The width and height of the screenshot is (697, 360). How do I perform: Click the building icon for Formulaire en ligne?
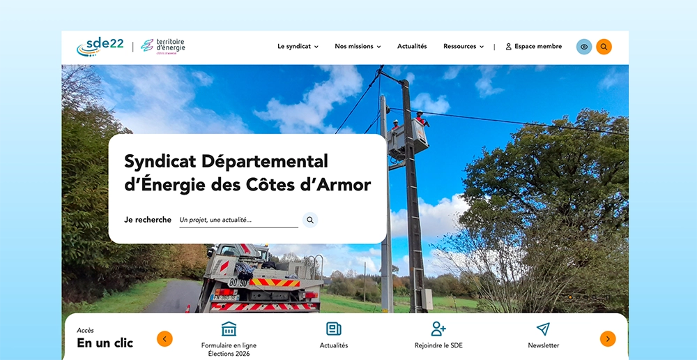[x=229, y=329]
